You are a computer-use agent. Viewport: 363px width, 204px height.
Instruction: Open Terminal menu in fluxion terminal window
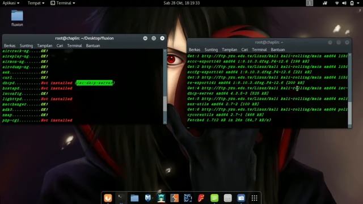coord(74,45)
